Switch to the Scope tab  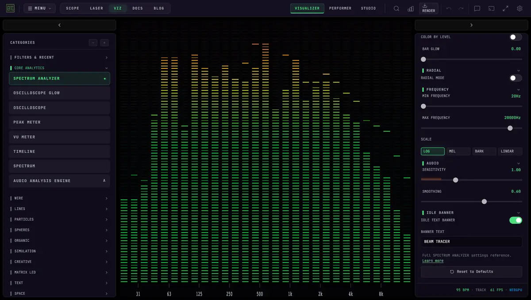(x=73, y=8)
